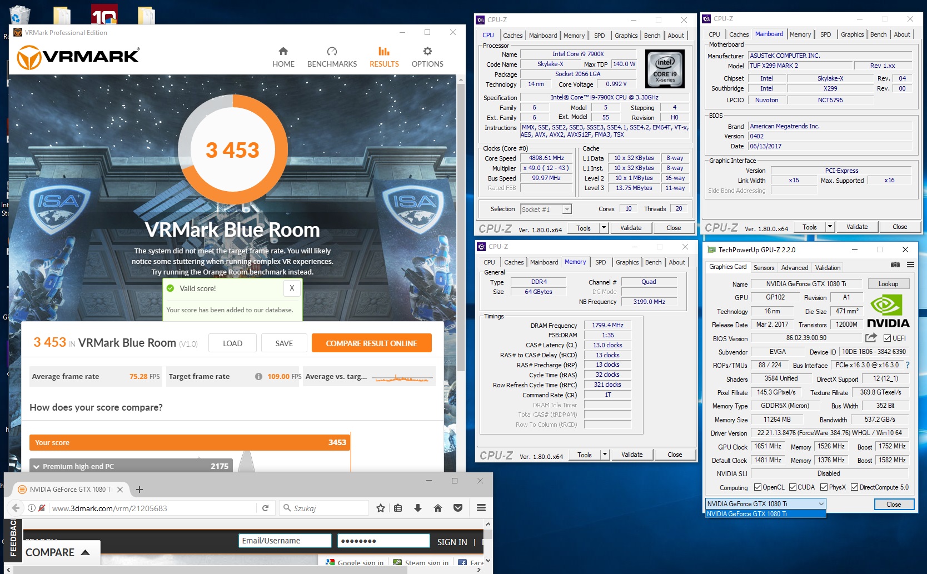Open Bench tab in CPU-Z CPU window
927x574 pixels.
click(x=652, y=36)
